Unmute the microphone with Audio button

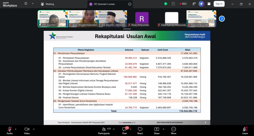[x=10, y=131]
